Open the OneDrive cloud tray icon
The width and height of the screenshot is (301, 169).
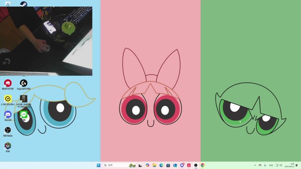260,165
